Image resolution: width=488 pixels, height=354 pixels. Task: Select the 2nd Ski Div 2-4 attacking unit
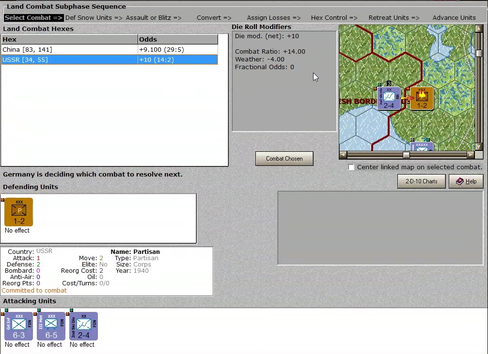[x=83, y=326]
